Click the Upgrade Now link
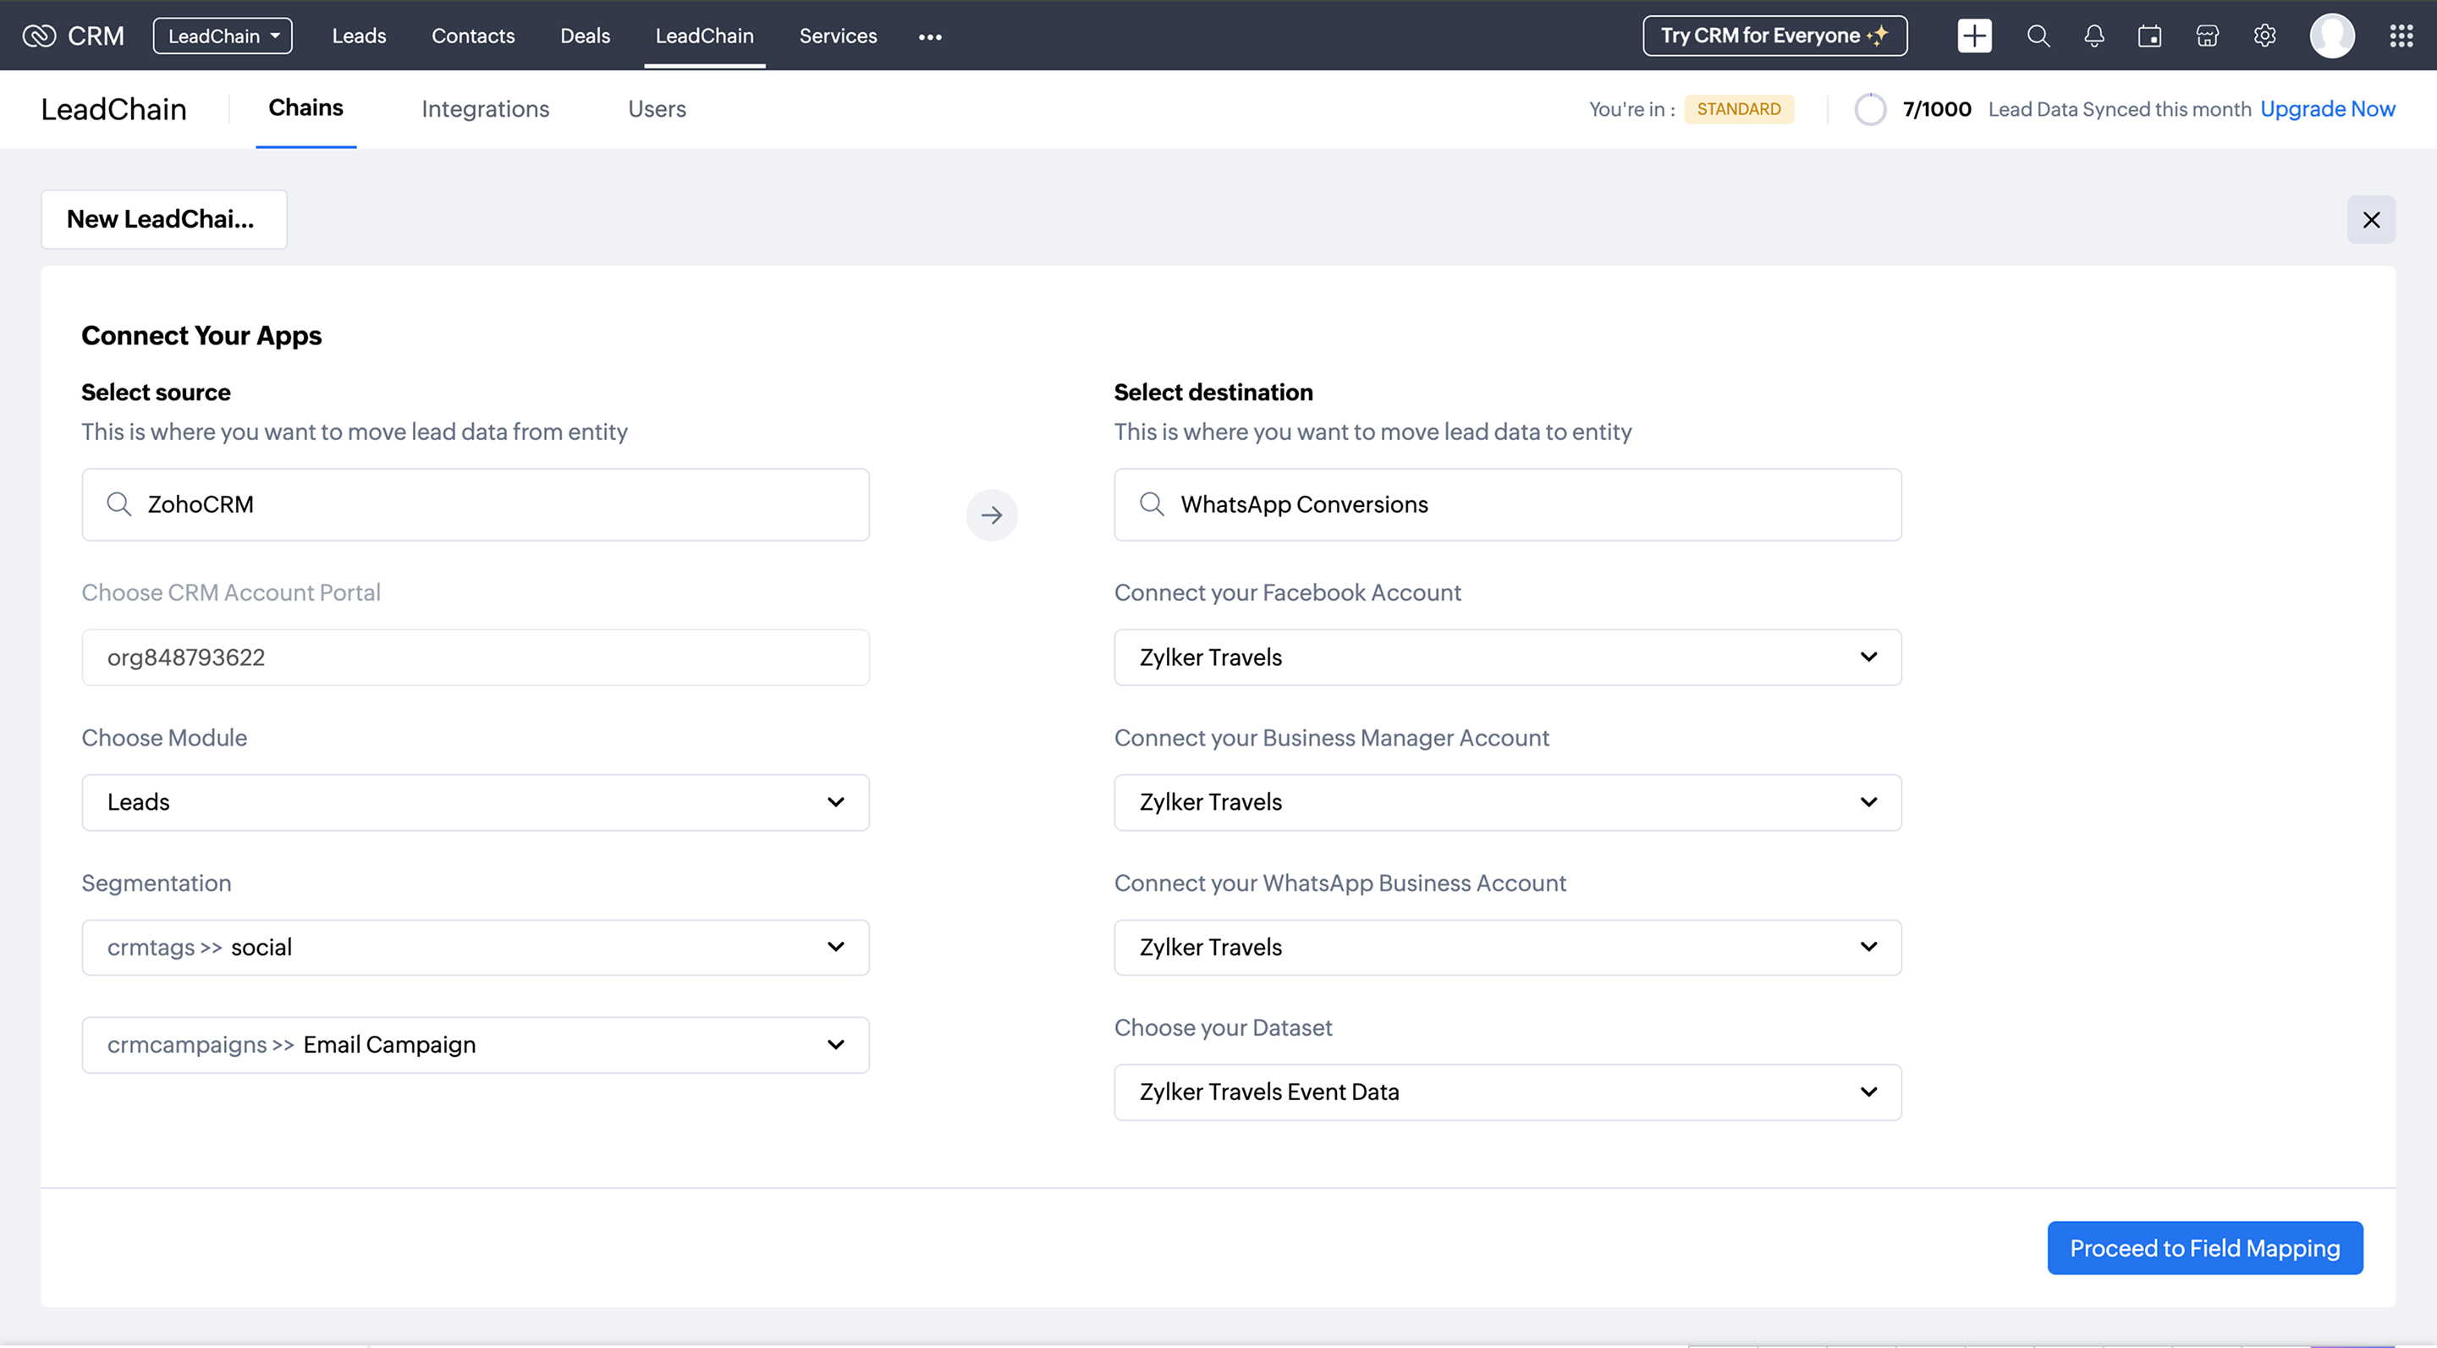The image size is (2437, 1348). point(2327,109)
